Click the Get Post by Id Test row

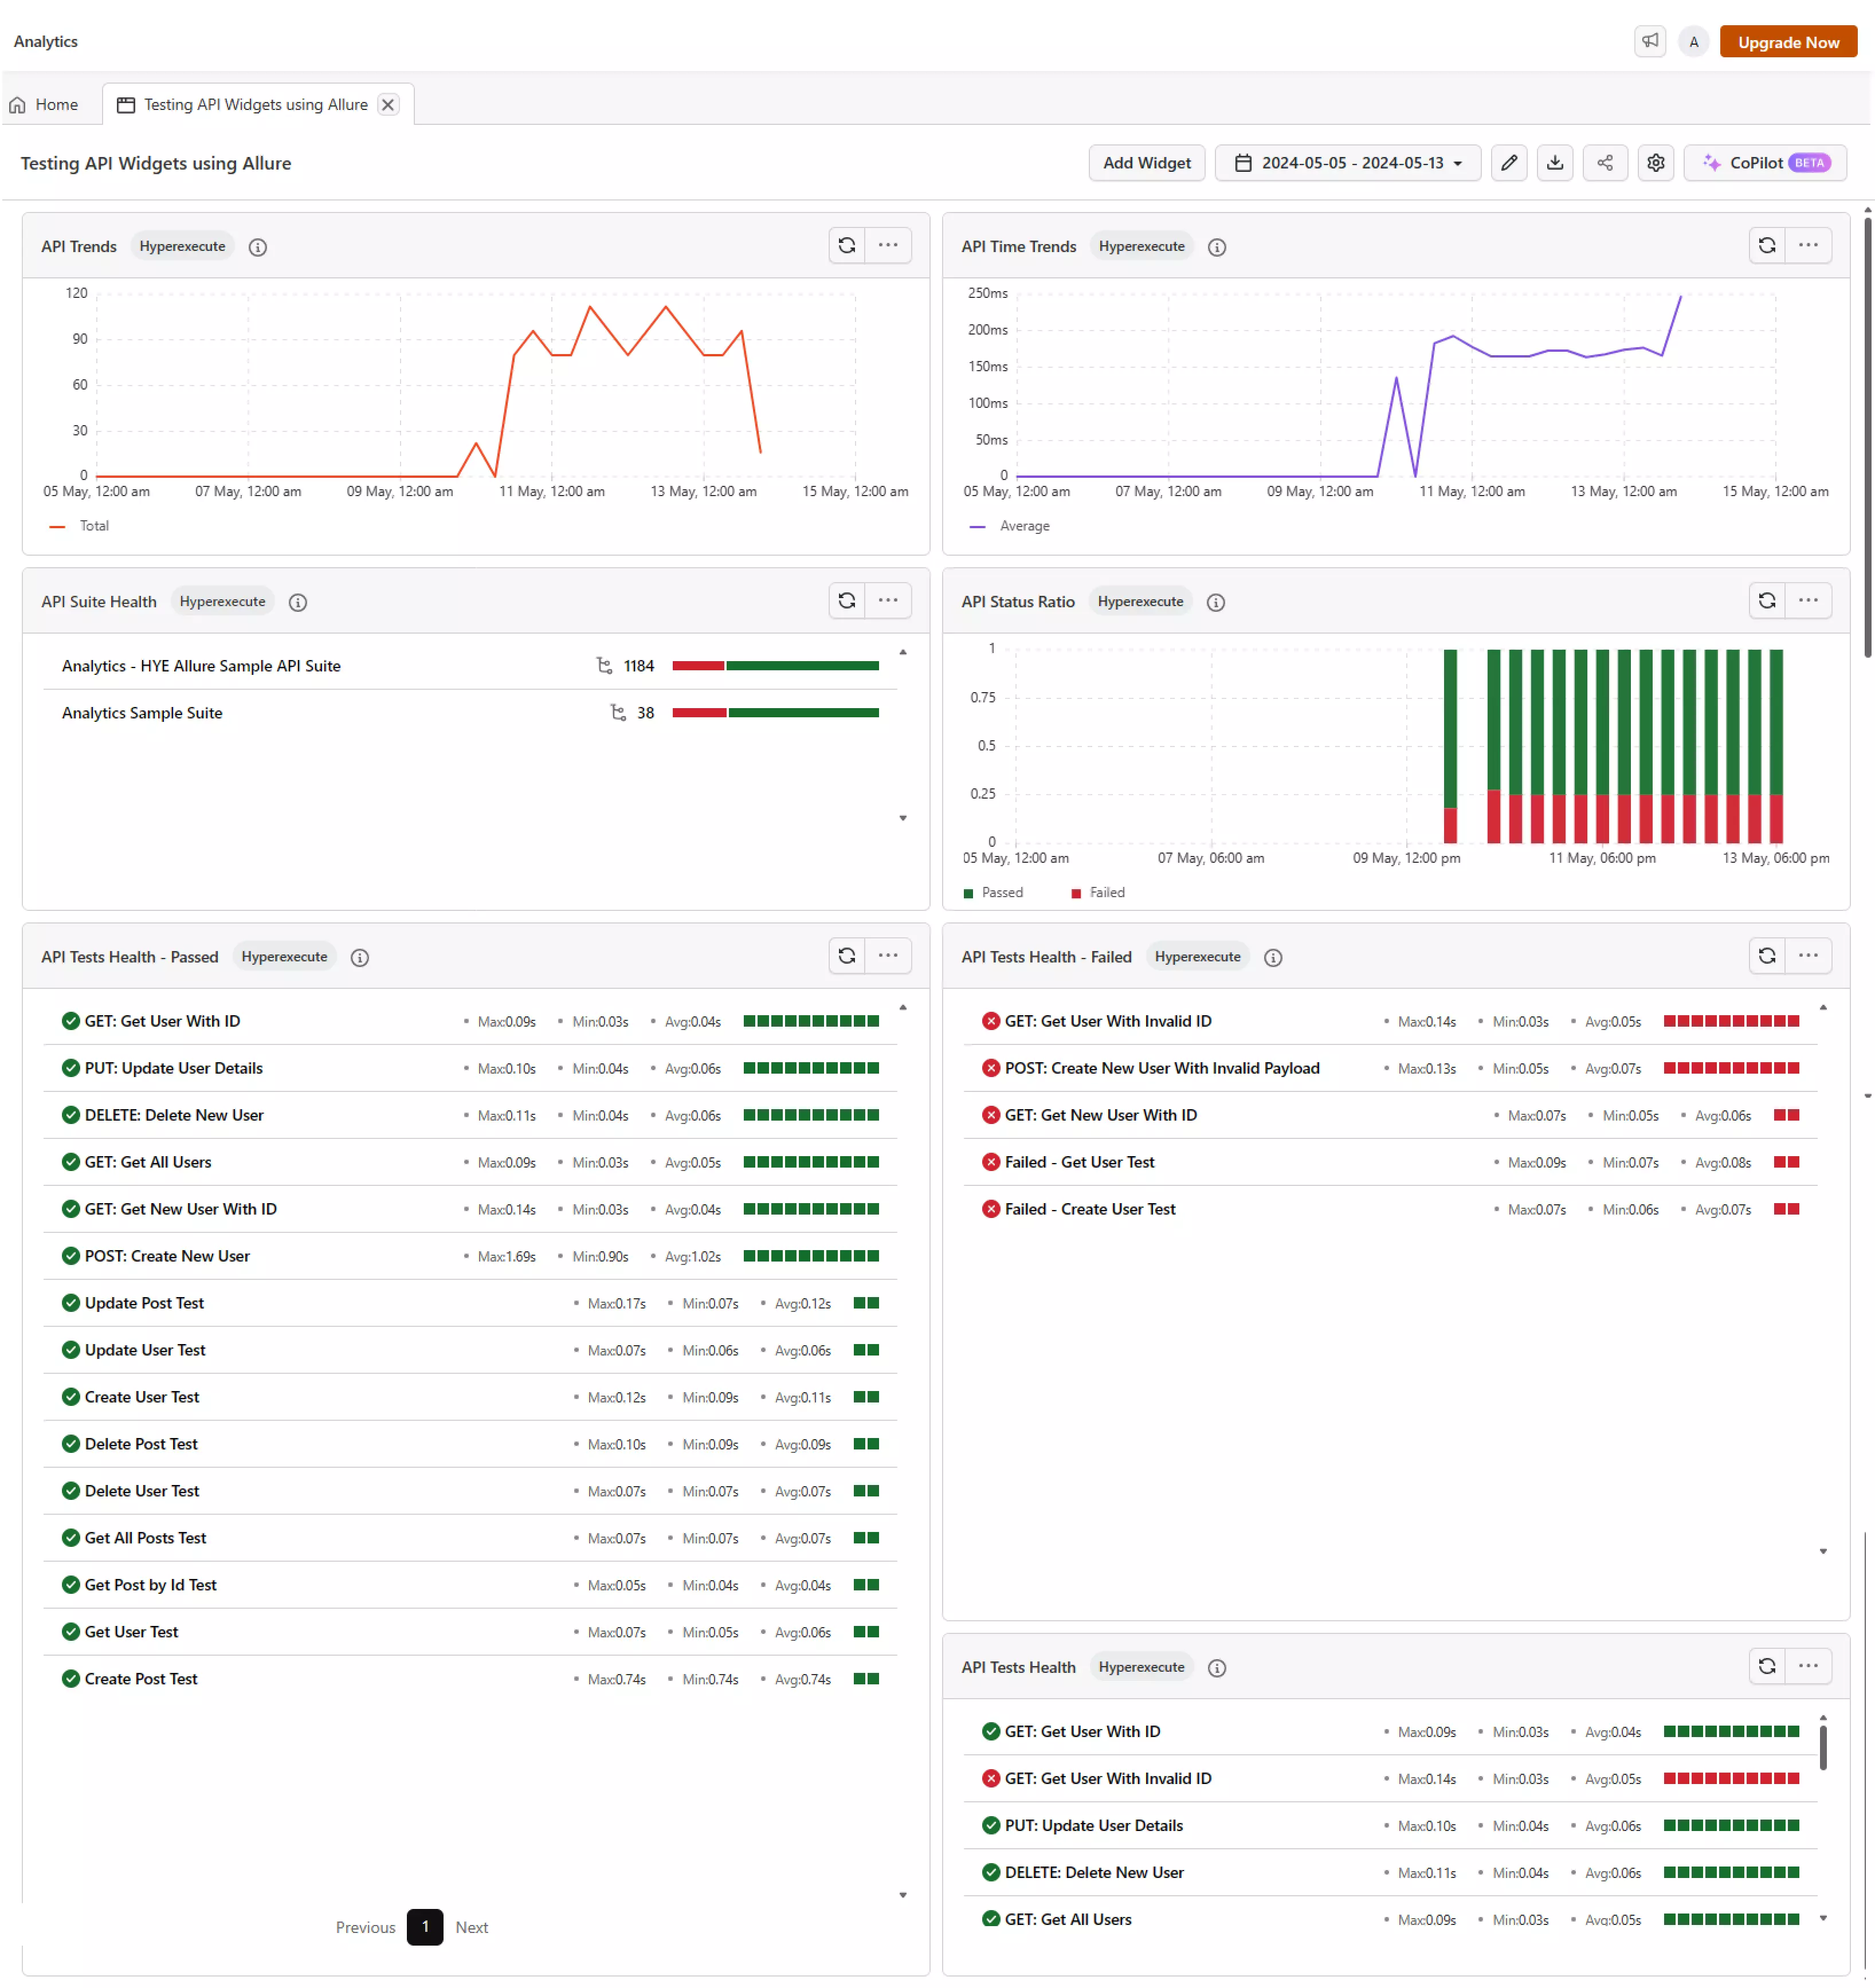tap(469, 1584)
